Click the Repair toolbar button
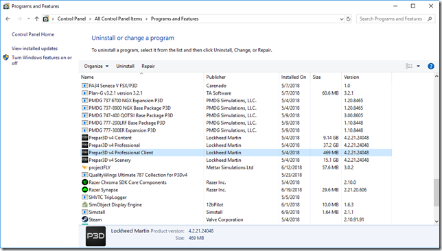The image size is (442, 251). [148, 67]
